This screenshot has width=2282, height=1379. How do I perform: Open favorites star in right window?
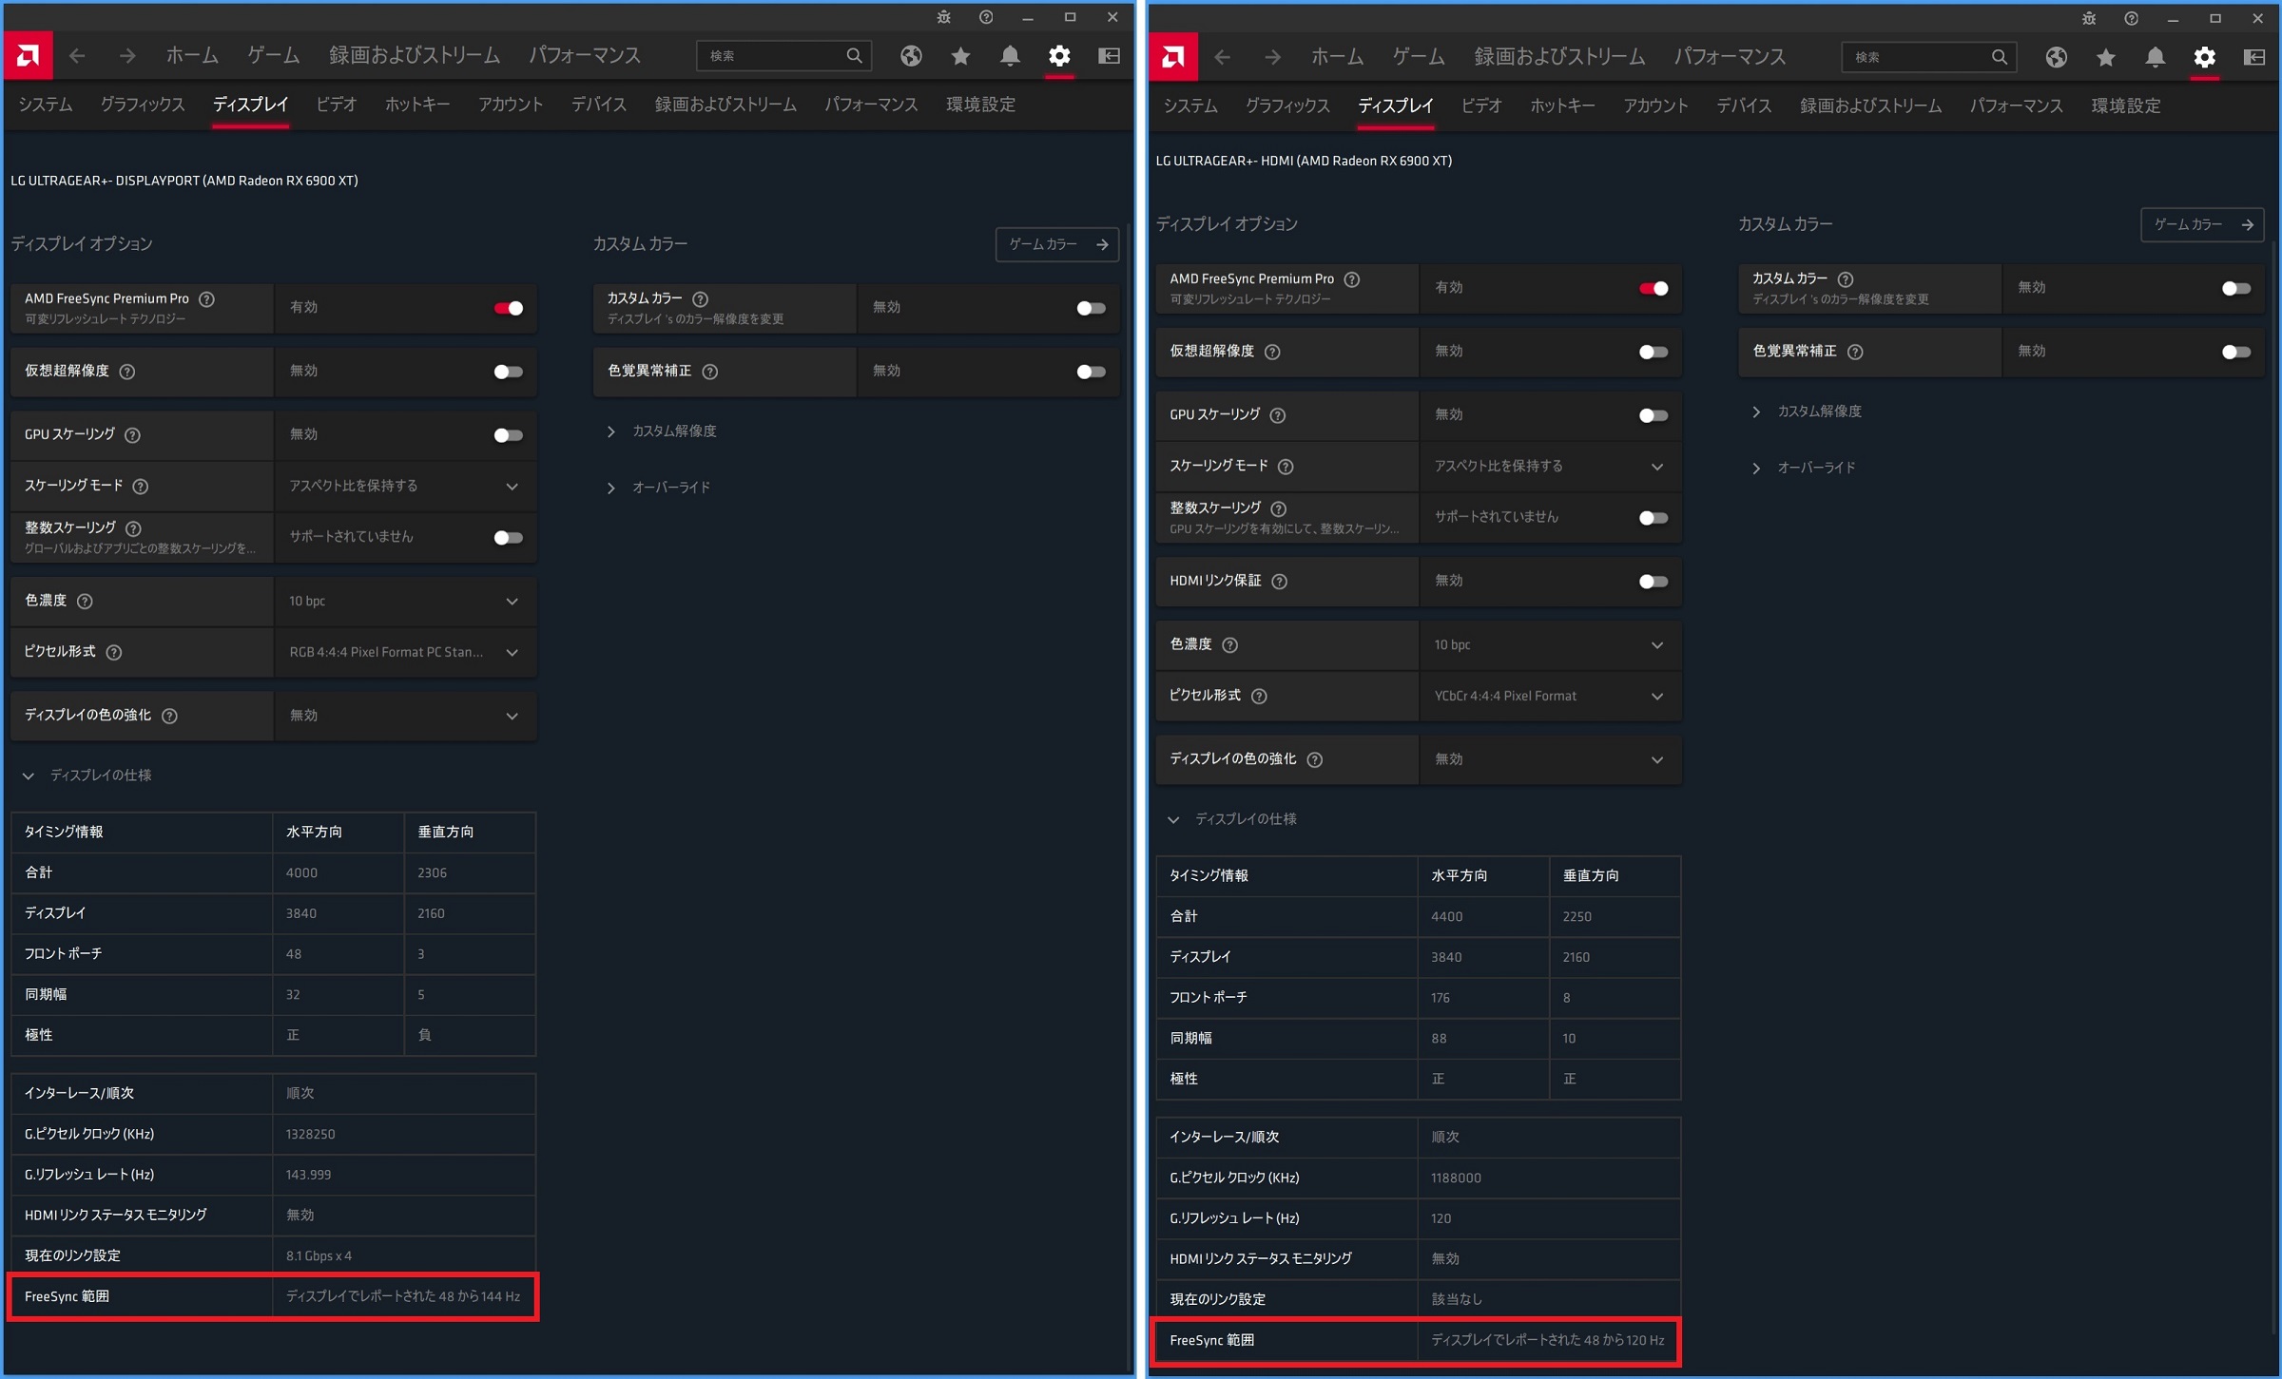(x=2105, y=58)
